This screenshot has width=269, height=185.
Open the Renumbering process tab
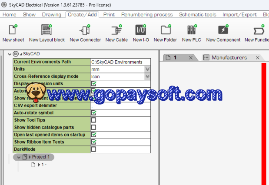coord(147,14)
